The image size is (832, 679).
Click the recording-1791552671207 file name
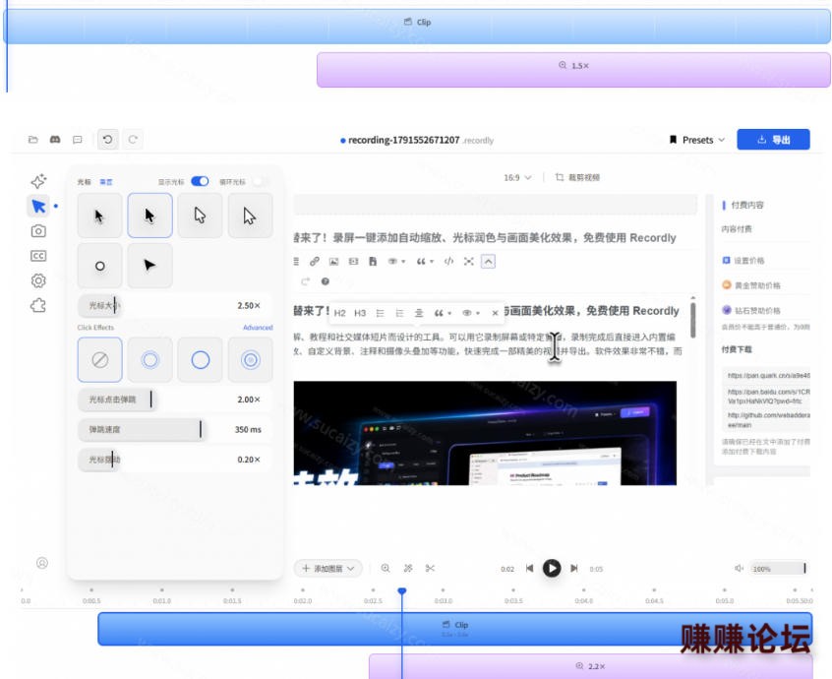point(404,140)
